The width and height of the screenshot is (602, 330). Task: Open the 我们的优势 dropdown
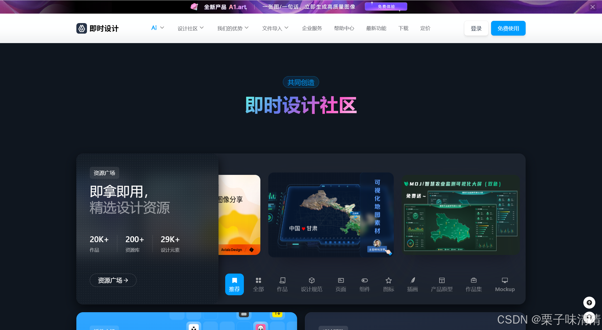point(233,28)
